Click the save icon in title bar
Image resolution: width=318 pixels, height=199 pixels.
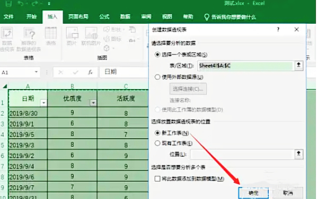point(8,4)
